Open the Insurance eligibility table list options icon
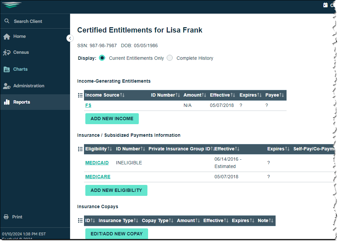Viewport: 341px width, 244px height. [x=80, y=149]
